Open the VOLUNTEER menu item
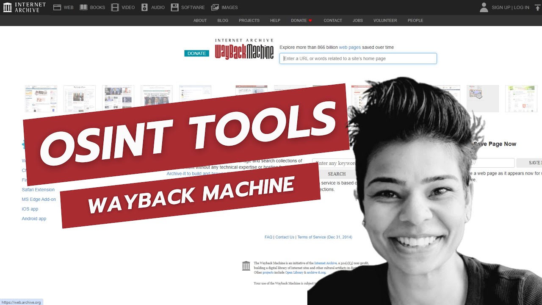 coord(385,20)
